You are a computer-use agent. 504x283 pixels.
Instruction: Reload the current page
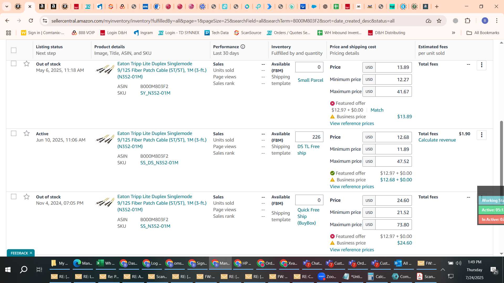click(31, 21)
